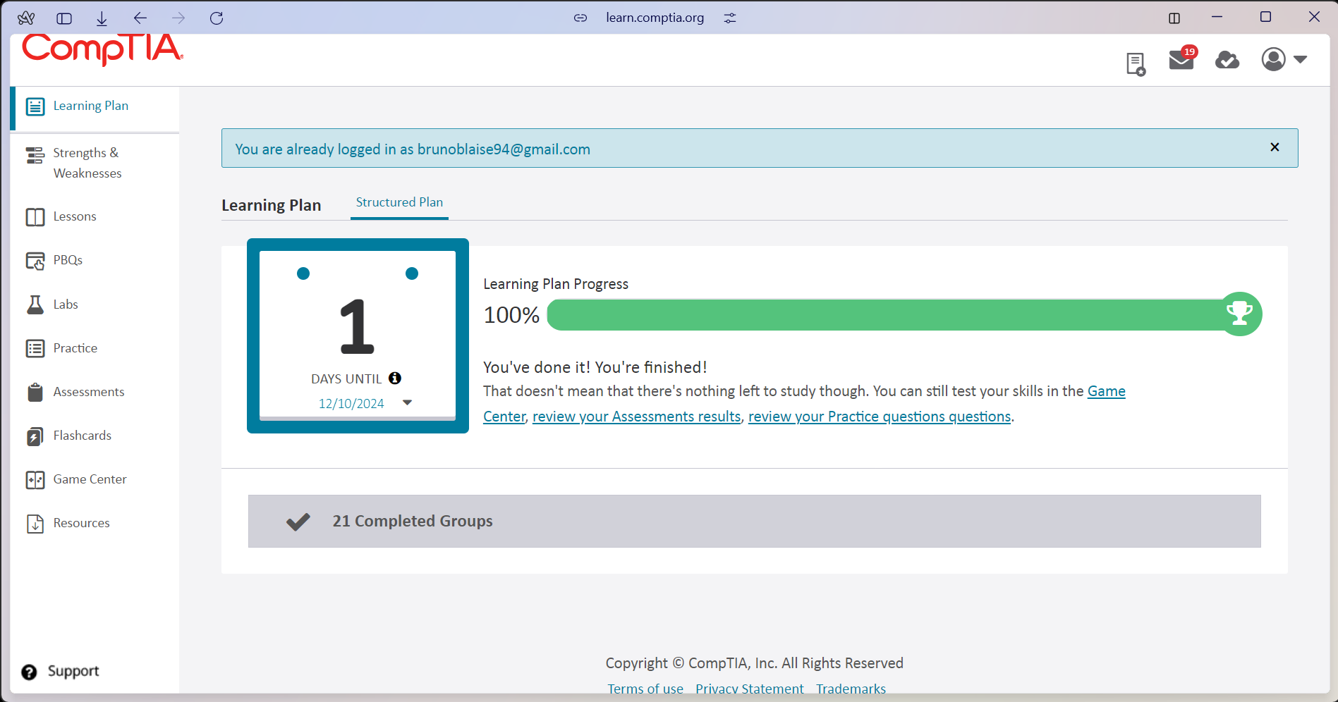
Task: Open Trademarks footer link
Action: (x=851, y=689)
